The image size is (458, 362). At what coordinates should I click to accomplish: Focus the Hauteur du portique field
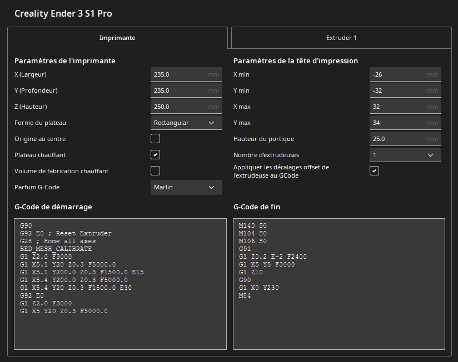[405, 139]
